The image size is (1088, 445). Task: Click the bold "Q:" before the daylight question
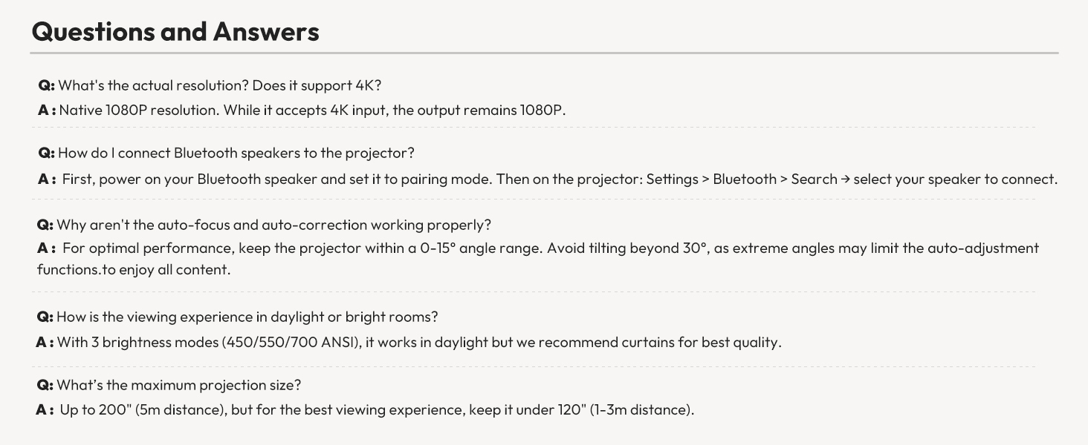(x=45, y=317)
